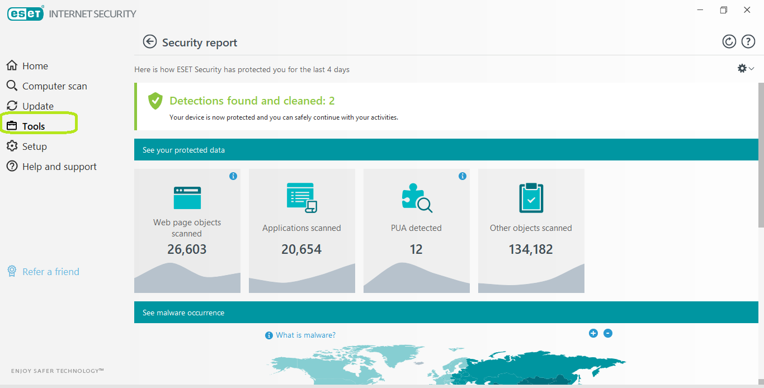
Task: Click info icon on Web page objects tile
Action: (233, 176)
